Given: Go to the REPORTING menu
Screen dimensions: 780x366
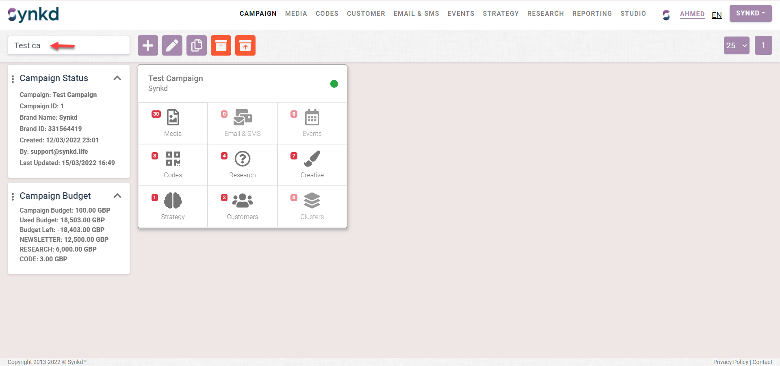Looking at the screenshot, I should pyautogui.click(x=592, y=13).
